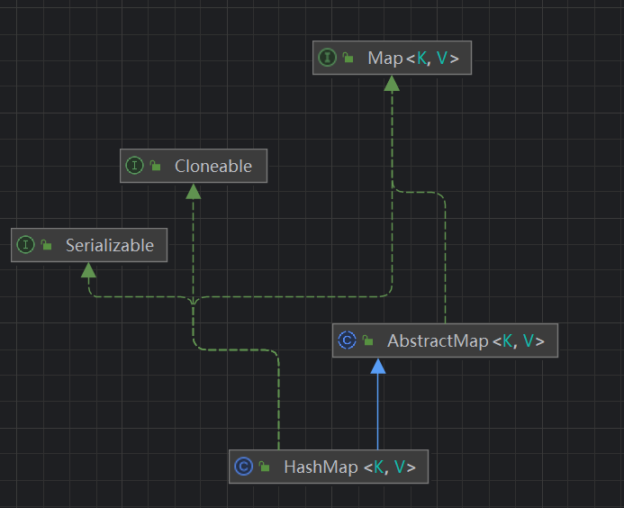This screenshot has height=508, width=624.
Task: Click the green arrowhead pointing into Cloneable
Action: (193, 190)
